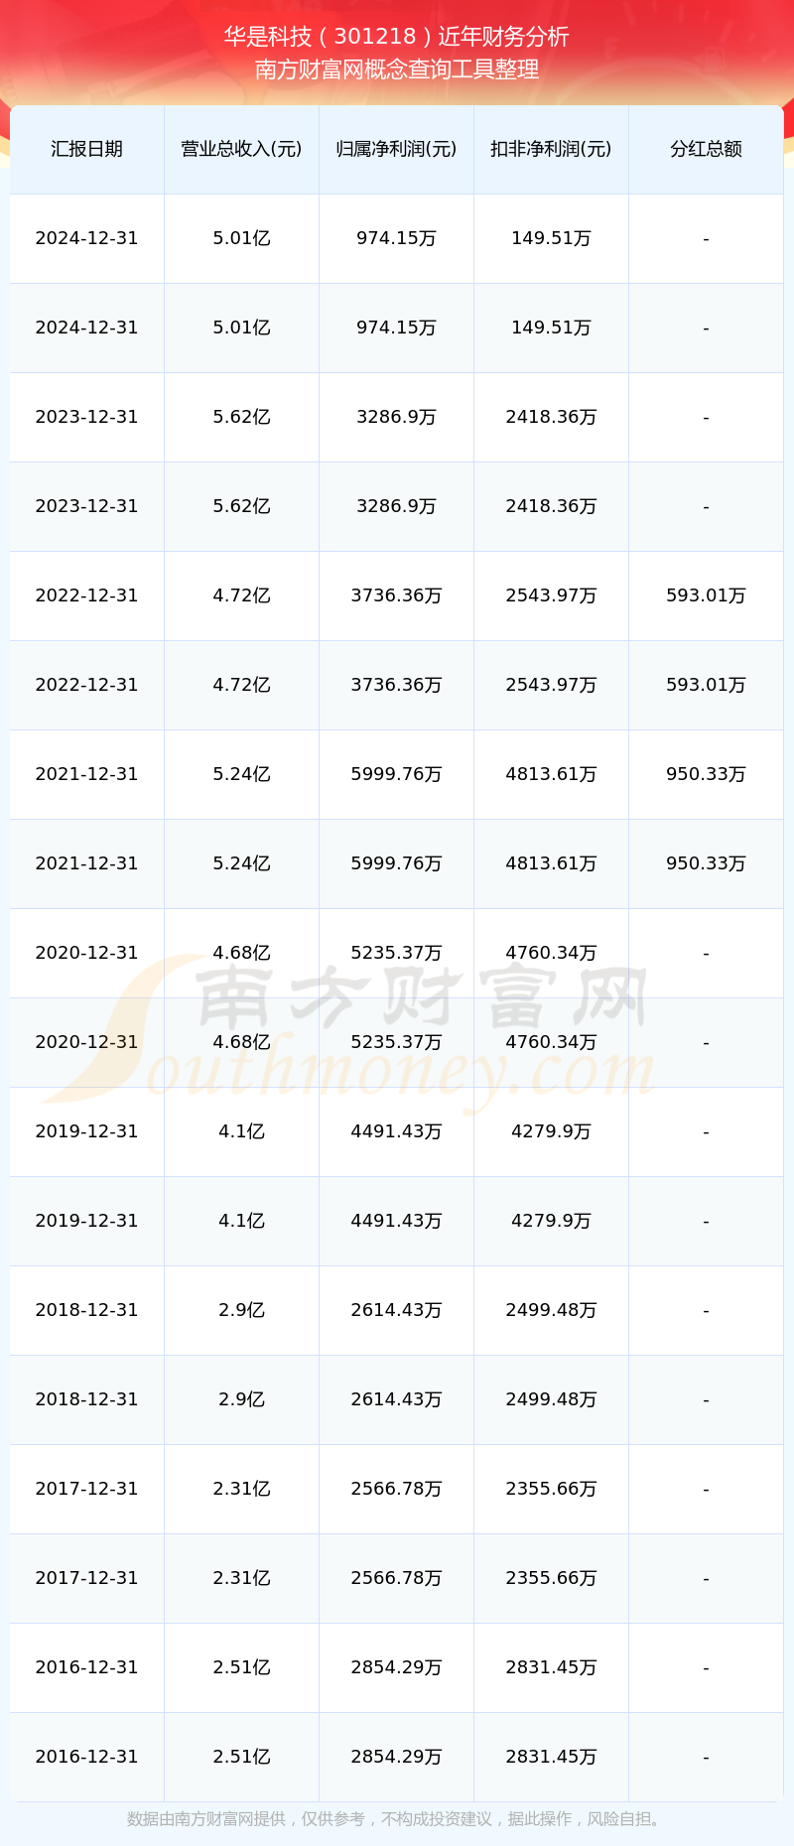Select the 扣非净利润(元) column header
794x1846 pixels.
(551, 149)
